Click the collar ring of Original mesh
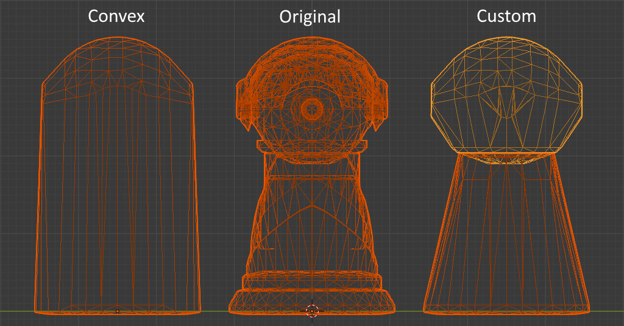 coord(312,145)
